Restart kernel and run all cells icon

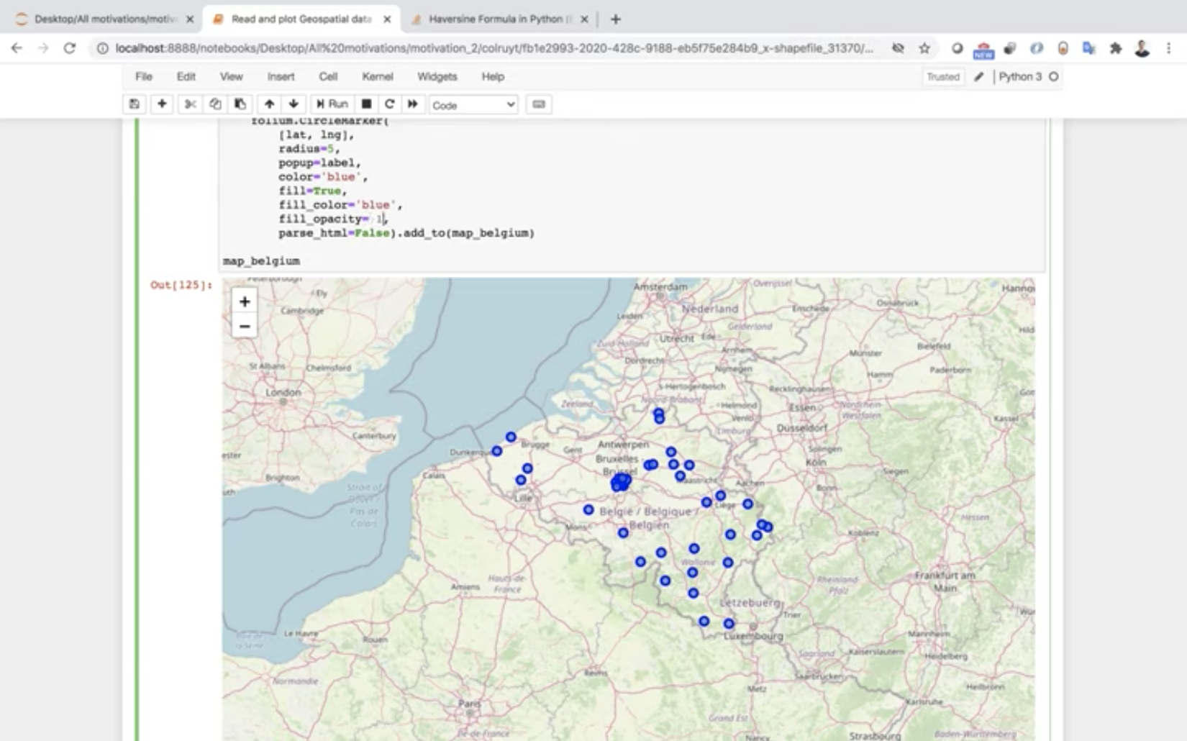tap(413, 104)
